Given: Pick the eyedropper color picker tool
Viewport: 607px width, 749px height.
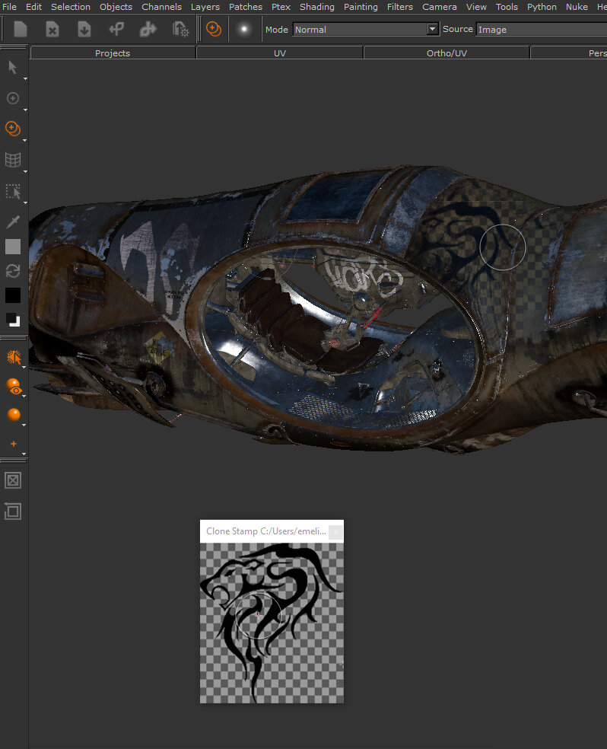Looking at the screenshot, I should [x=13, y=222].
